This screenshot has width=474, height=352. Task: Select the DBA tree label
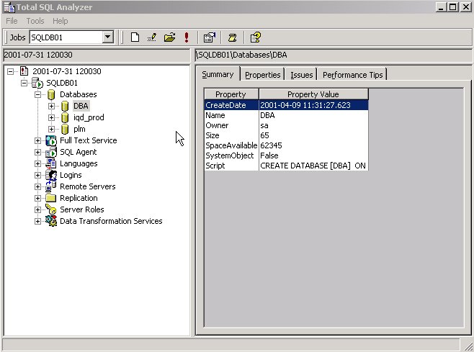81,106
